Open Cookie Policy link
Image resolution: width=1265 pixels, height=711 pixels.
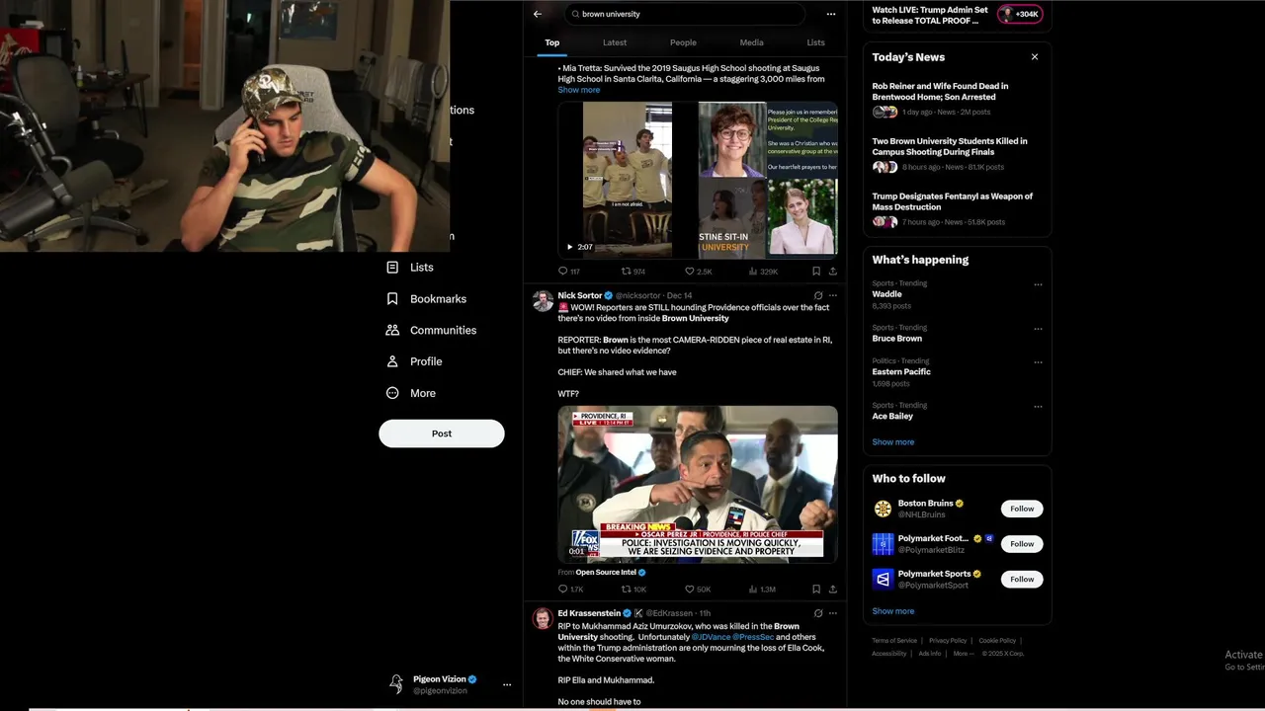pos(997,641)
